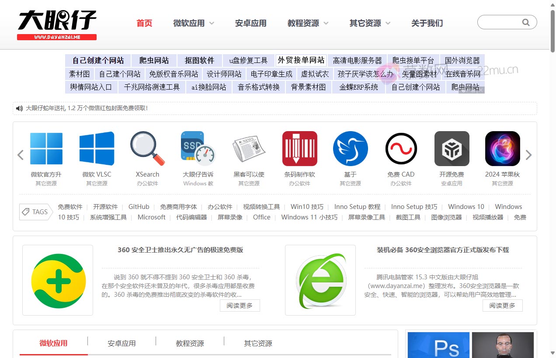Expand the 其它资源 navigation dropdown

(370, 23)
